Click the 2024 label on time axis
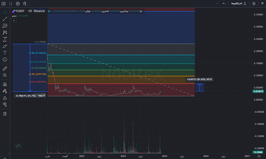Image resolution: width=266 pixels, height=159 pixels. (x=123, y=156)
